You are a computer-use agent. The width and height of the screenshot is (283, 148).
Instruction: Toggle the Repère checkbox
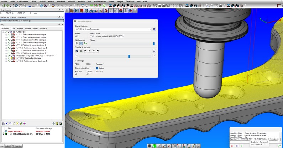pos(97,68)
